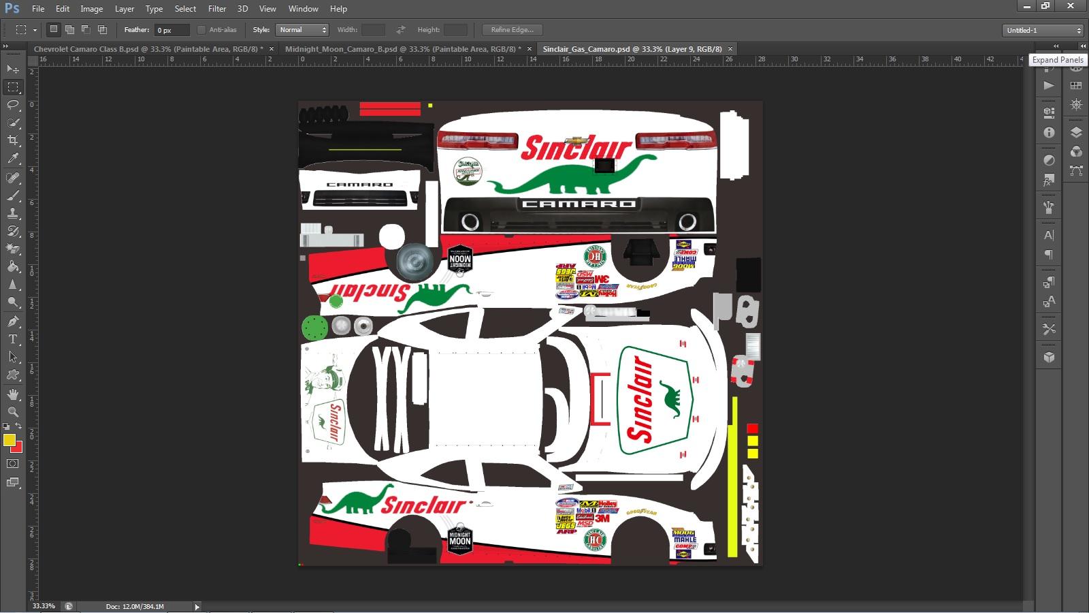The width and height of the screenshot is (1089, 613).
Task: Open the Filter menu
Action: [x=217, y=9]
